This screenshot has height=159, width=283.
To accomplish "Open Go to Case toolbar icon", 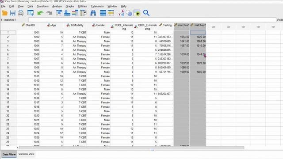I will click(59, 13).
